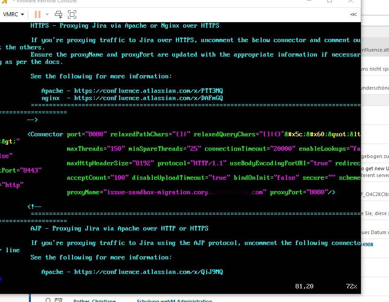Pause the virtual machine
This screenshot has width=389, height=302.
click(38, 14)
